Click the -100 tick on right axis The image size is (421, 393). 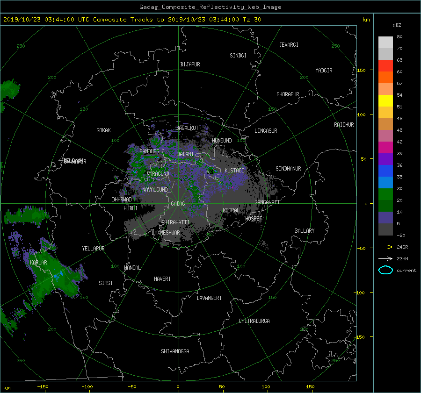(360, 293)
